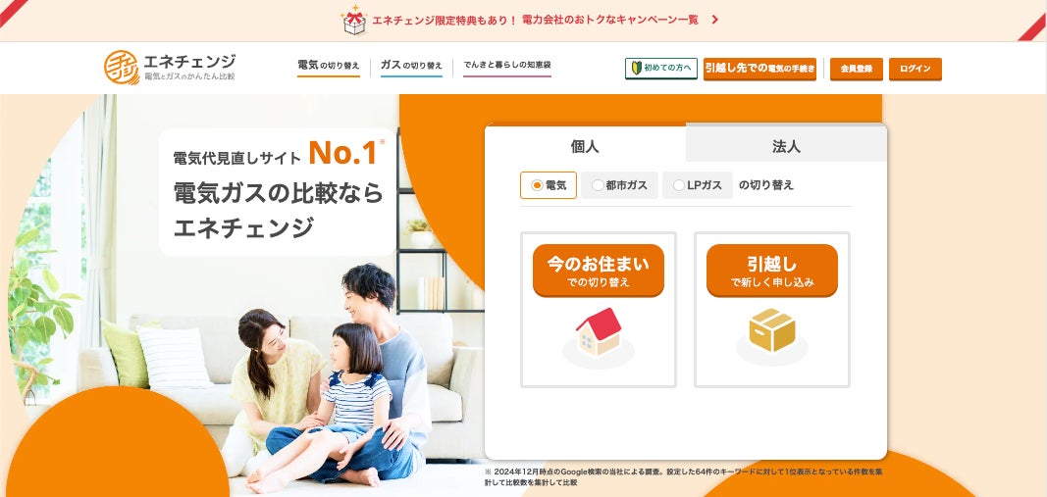Click the ログイン button
1047x497 pixels.
[x=915, y=69]
